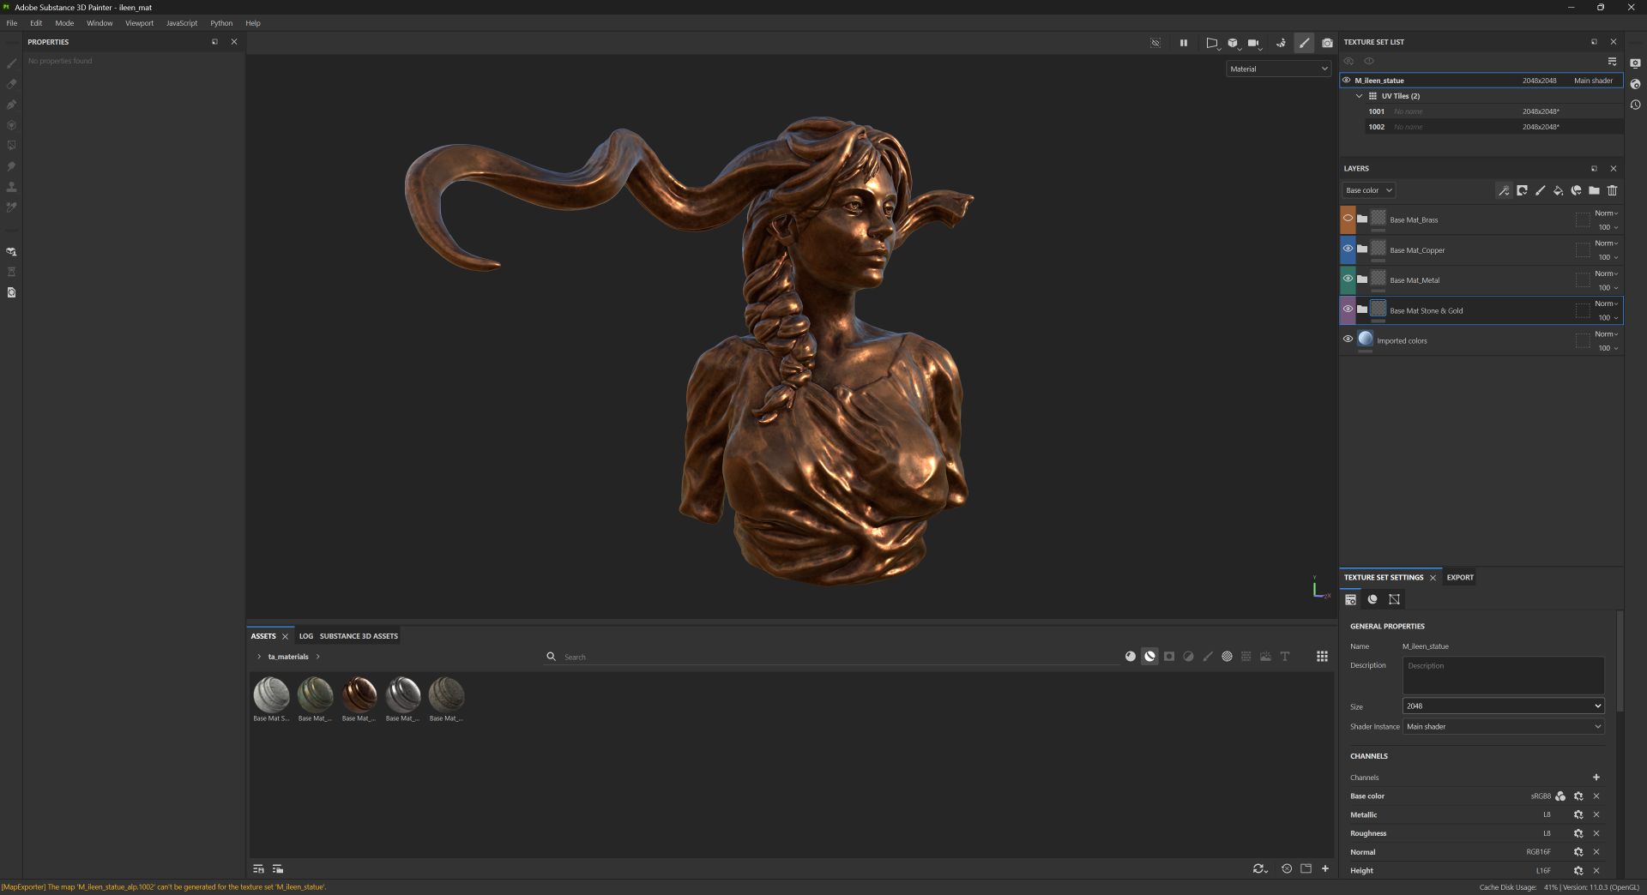Open the Material display mode dropdown
Screen dimensions: 1647x895
click(x=1278, y=69)
